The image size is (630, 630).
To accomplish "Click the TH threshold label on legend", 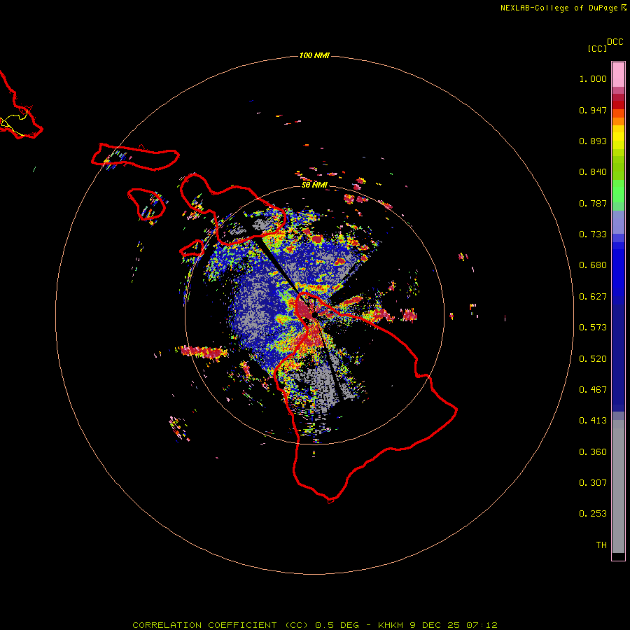I will click(x=601, y=545).
